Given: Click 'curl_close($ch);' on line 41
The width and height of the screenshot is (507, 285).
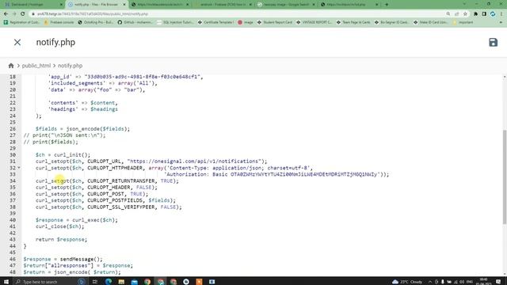Looking at the screenshot, I should pyautogui.click(x=60, y=226).
